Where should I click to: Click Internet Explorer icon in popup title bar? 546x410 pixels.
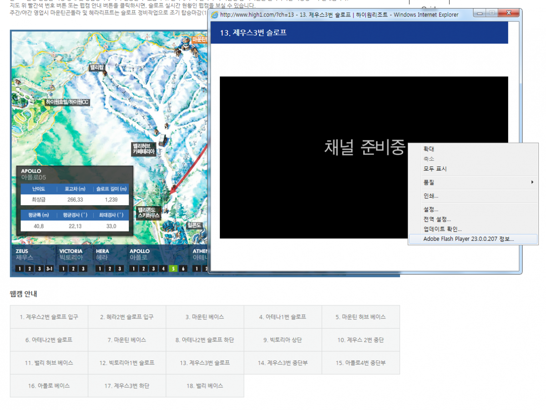pos(215,15)
